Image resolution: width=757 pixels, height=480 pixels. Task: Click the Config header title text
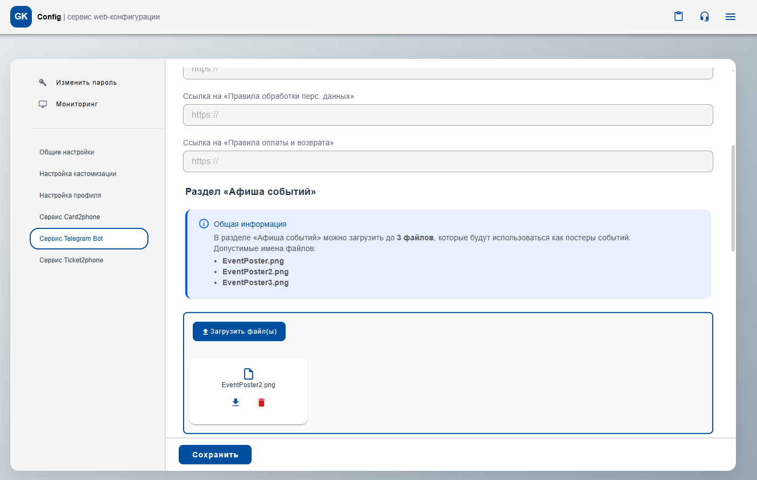pyautogui.click(x=49, y=17)
